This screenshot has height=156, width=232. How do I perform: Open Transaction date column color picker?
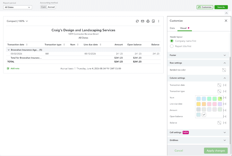[219, 85]
